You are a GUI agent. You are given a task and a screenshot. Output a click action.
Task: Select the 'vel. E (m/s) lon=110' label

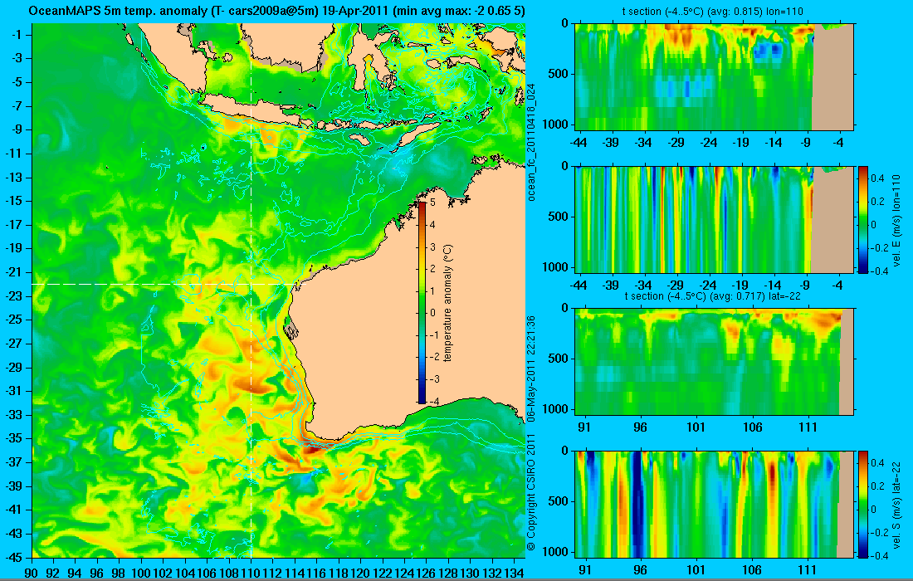click(x=896, y=220)
